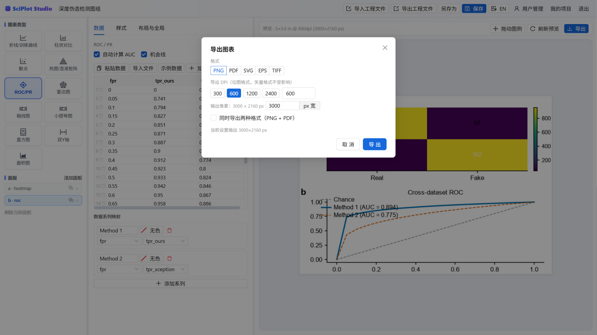Choose the 小提琴图 violin plot type
The height and width of the screenshot is (335, 597).
point(63,112)
